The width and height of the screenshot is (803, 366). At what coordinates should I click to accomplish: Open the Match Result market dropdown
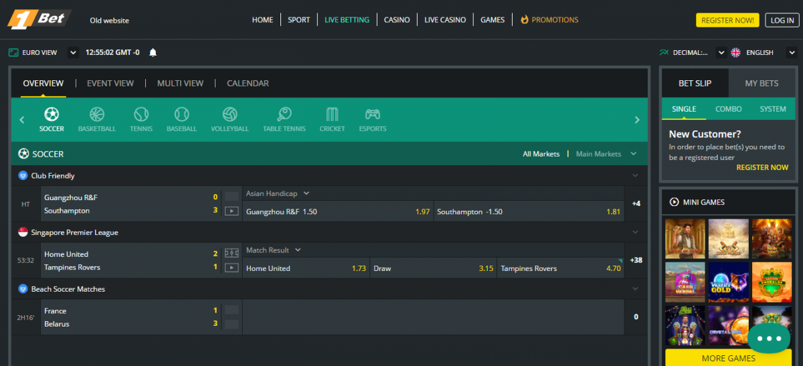click(x=298, y=250)
